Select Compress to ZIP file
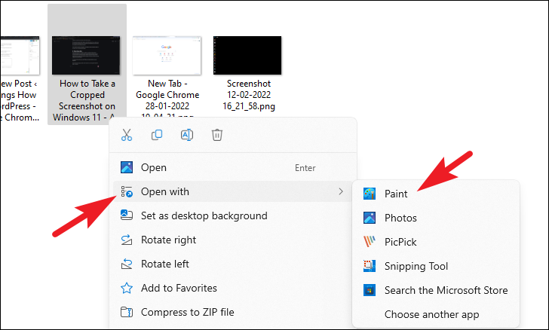The width and height of the screenshot is (549, 330). pos(187,312)
